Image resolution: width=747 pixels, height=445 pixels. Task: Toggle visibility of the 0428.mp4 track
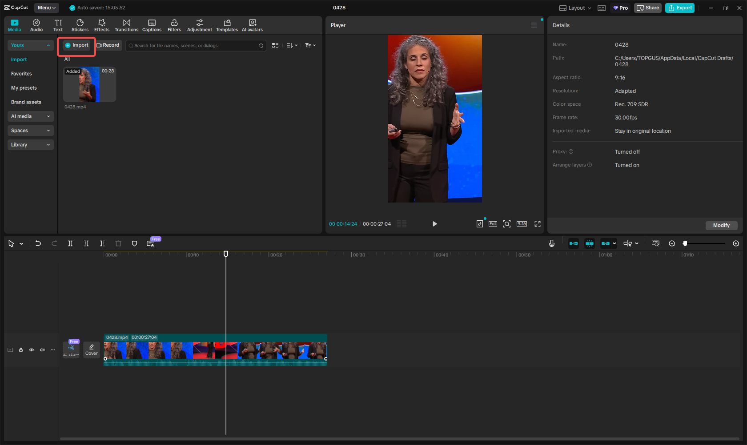pos(31,350)
